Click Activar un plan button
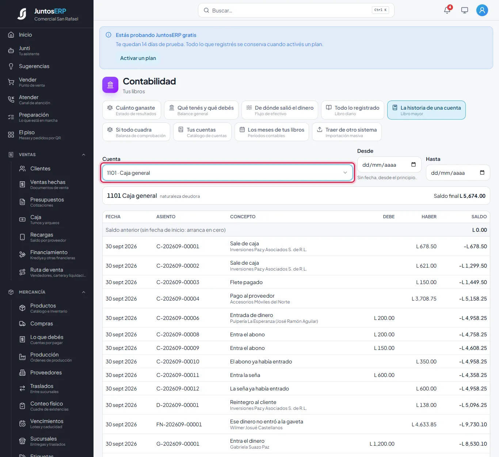 [138, 58]
